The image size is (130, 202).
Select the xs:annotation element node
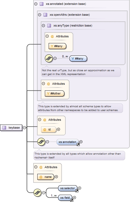point(68,142)
